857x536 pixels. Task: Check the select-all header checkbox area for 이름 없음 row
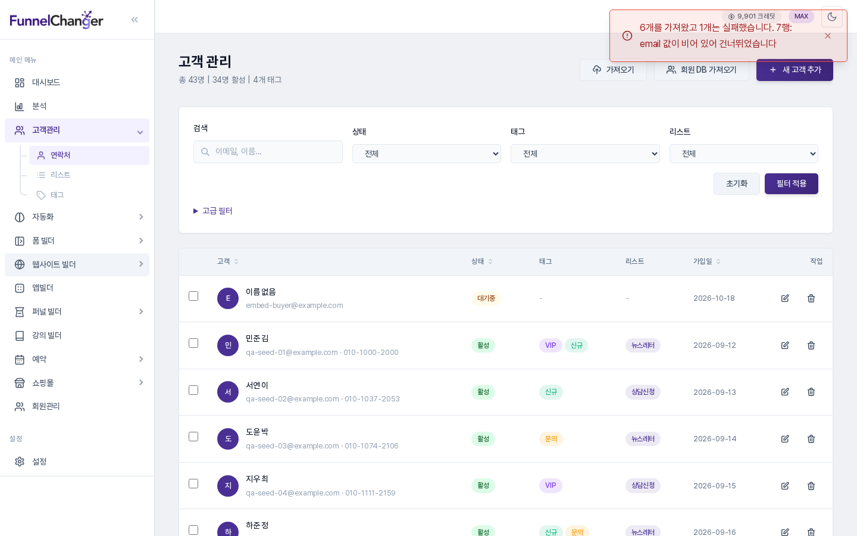tap(193, 296)
